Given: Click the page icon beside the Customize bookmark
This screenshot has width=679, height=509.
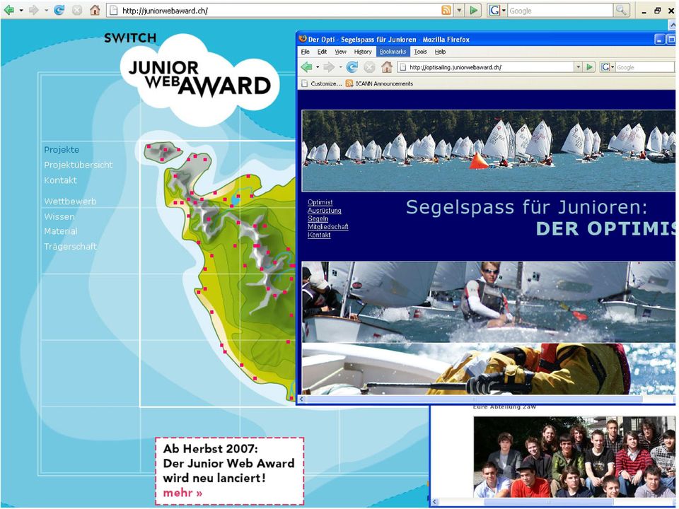Looking at the screenshot, I should [304, 83].
